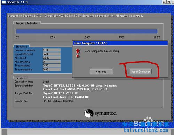Screen dimensions: 174x135
Task: Click the red exclamation mark icon
Action: [78, 53]
